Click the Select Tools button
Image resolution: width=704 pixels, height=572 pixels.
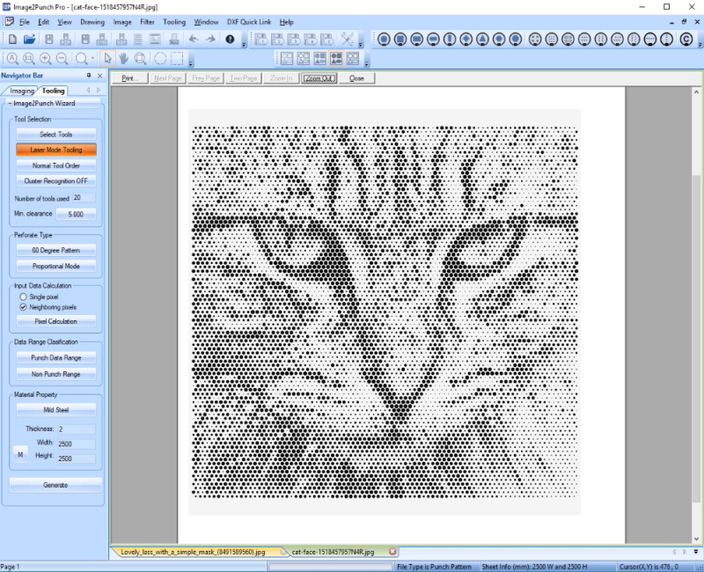[56, 135]
